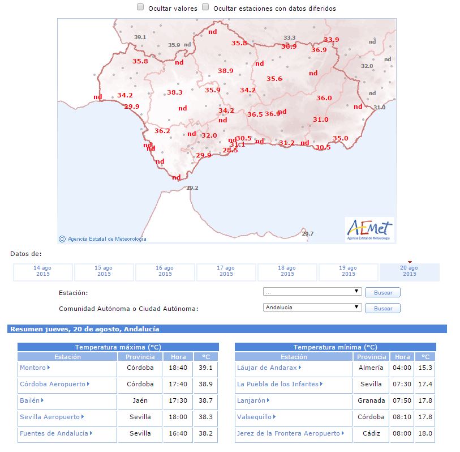Viewport: 460px width, 452px height.
Task: Open the Fuentes de Andalucía station link
Action: 54,433
